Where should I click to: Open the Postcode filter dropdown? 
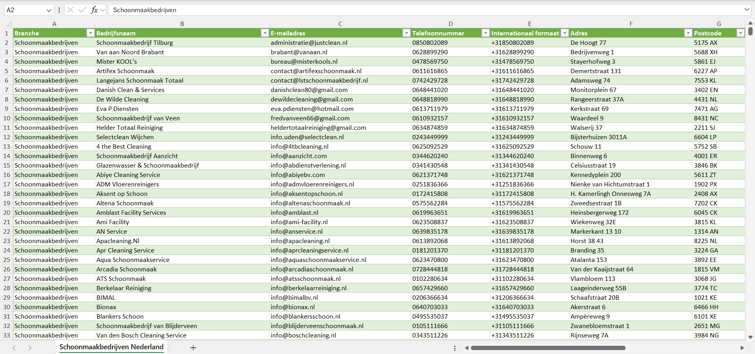[740, 33]
